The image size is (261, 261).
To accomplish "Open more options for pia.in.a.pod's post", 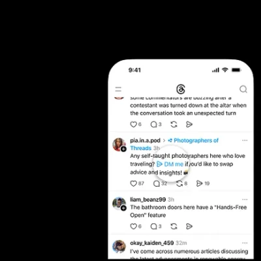I will pyautogui.click(x=245, y=140).
